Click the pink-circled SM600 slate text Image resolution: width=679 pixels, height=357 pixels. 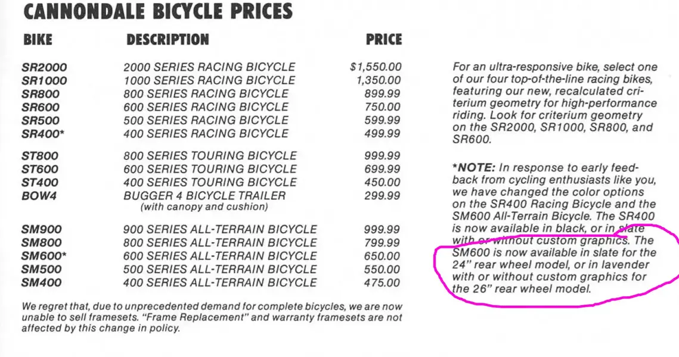coord(554,271)
